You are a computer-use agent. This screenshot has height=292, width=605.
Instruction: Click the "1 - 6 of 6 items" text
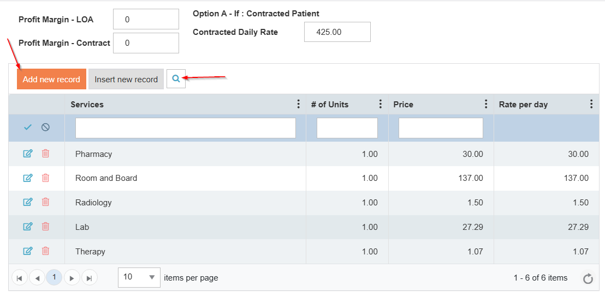point(541,278)
